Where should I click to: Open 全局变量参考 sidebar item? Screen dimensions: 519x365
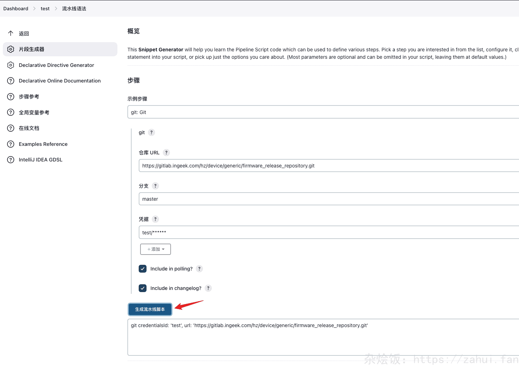click(34, 113)
